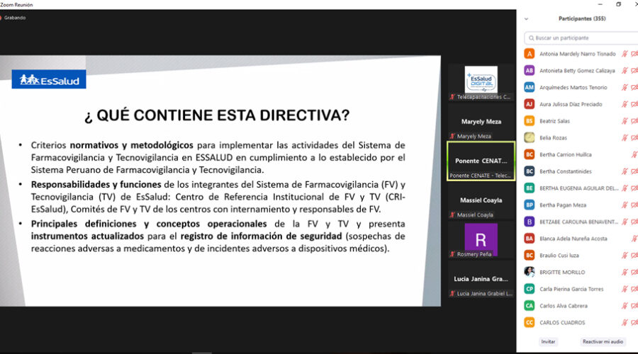The image size is (638, 354).
Task: Click muted mic icon for Braulio Cusi Iuza
Action: click(625, 256)
